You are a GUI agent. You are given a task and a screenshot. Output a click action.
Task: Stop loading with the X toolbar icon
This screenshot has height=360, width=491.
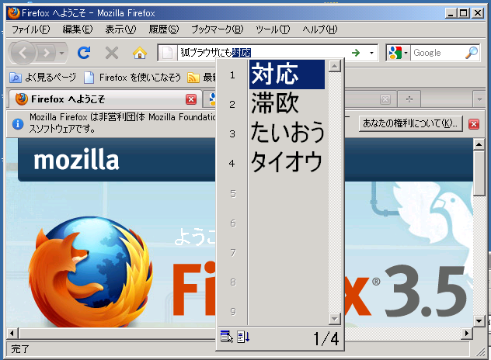tap(111, 53)
